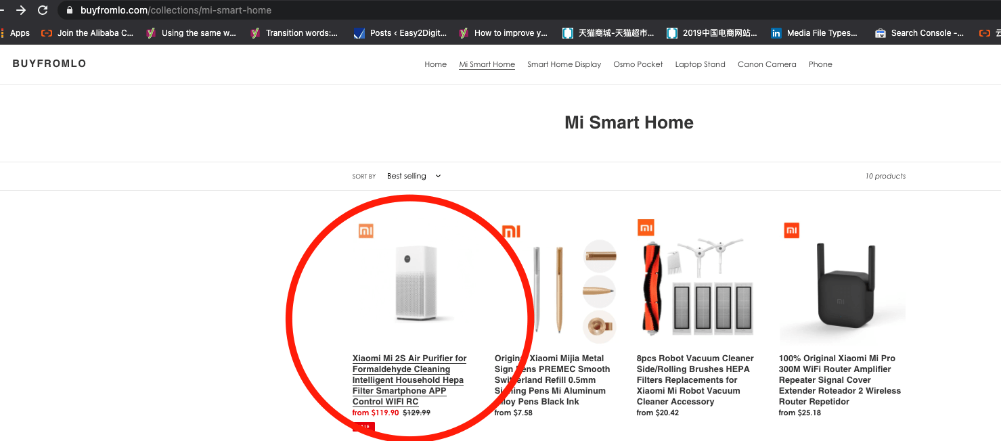Expand the Best selling sort dropdown

tap(414, 176)
